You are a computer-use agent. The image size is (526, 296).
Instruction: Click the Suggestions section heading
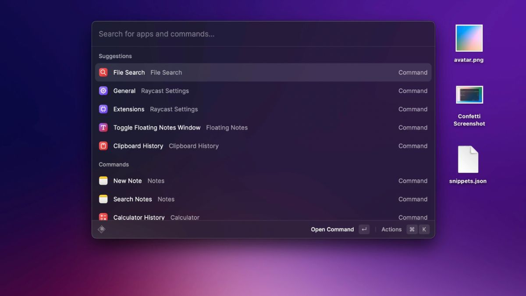pos(115,56)
